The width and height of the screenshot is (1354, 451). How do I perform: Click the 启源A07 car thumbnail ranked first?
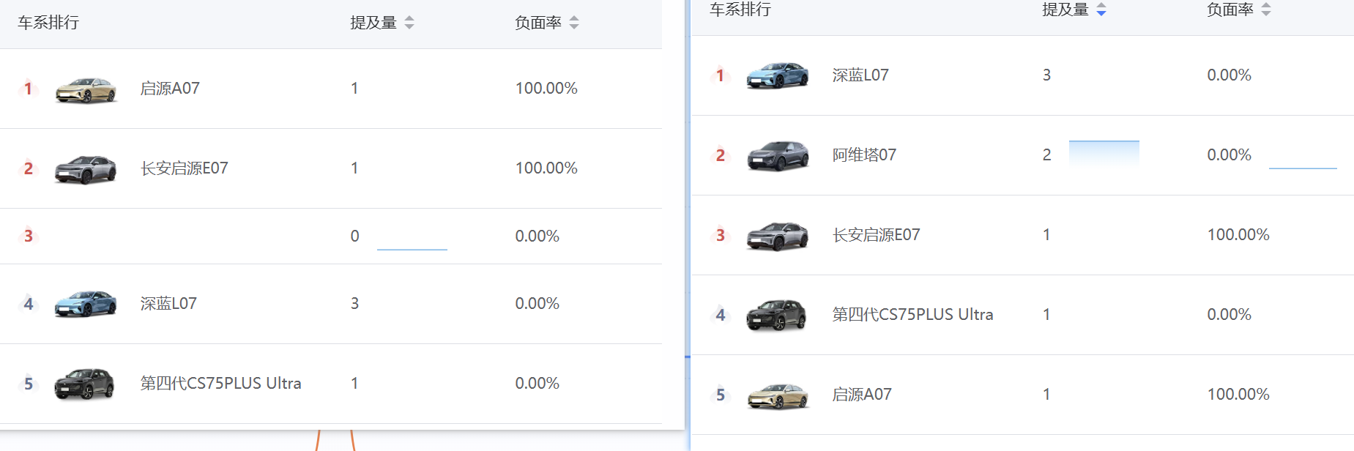point(86,89)
